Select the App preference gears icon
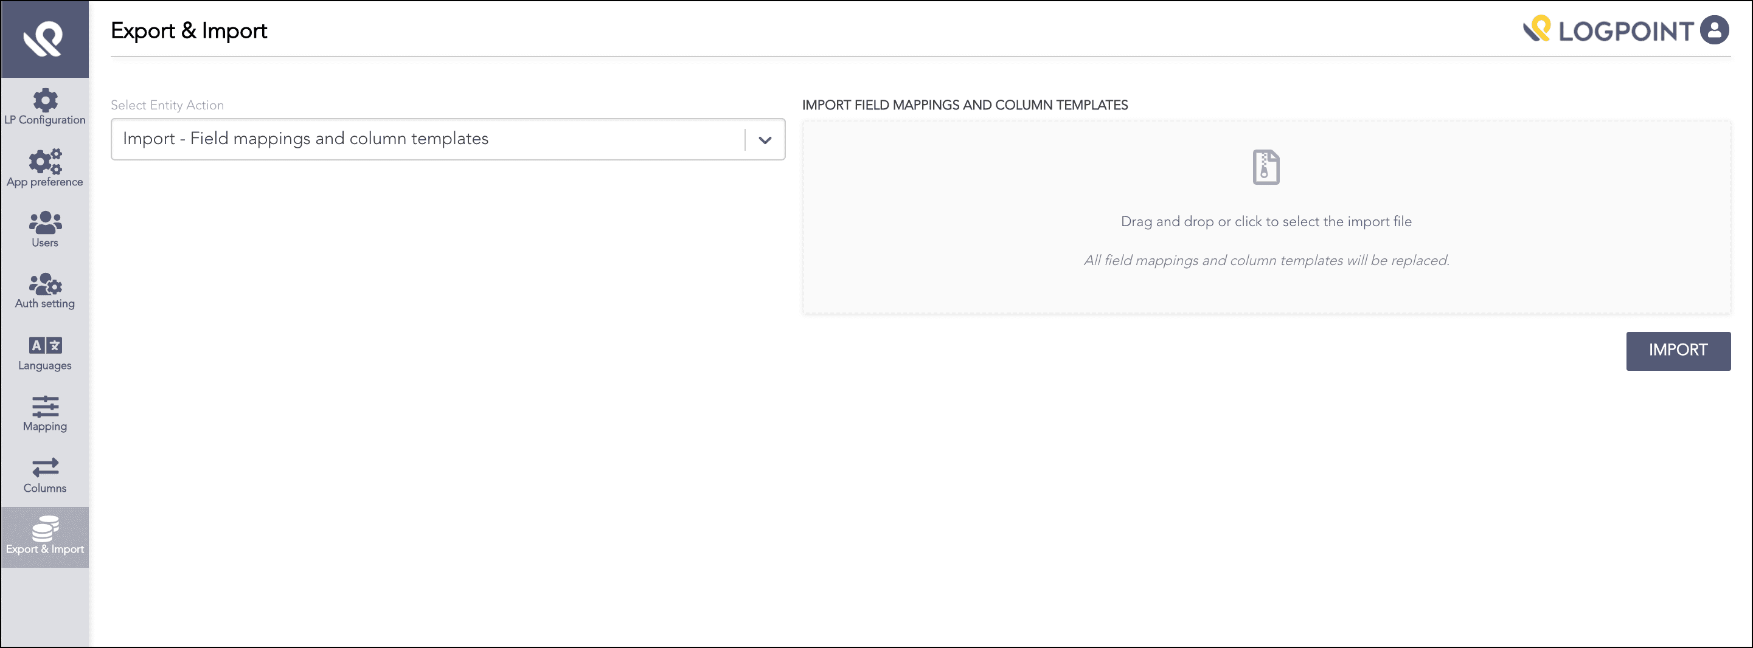This screenshot has height=648, width=1753. click(x=44, y=162)
